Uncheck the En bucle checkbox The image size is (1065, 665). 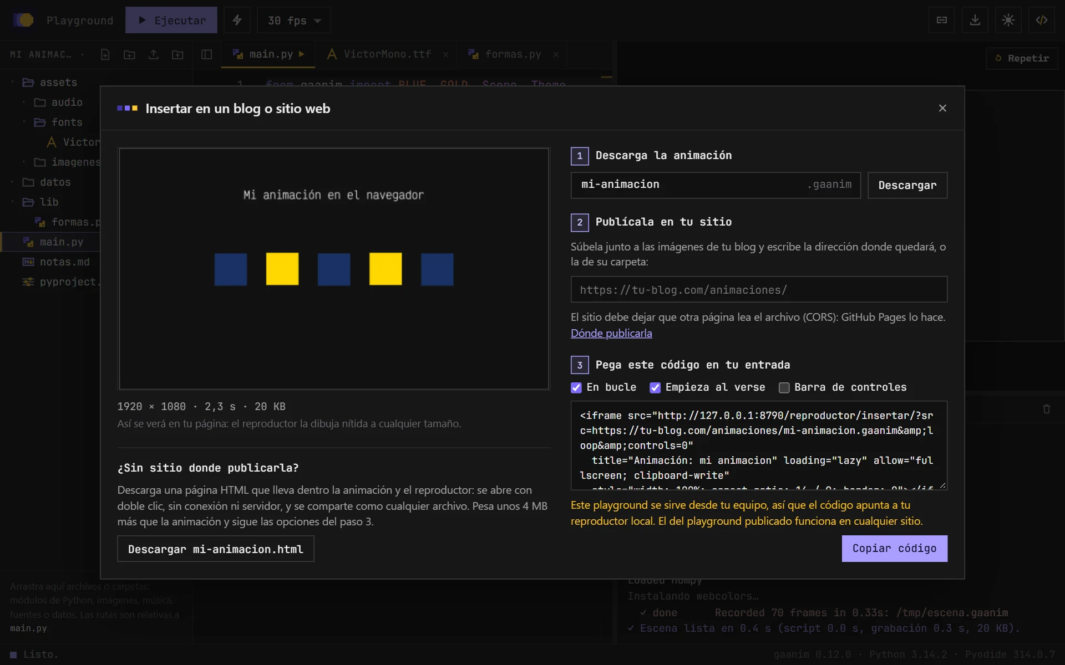pos(576,387)
